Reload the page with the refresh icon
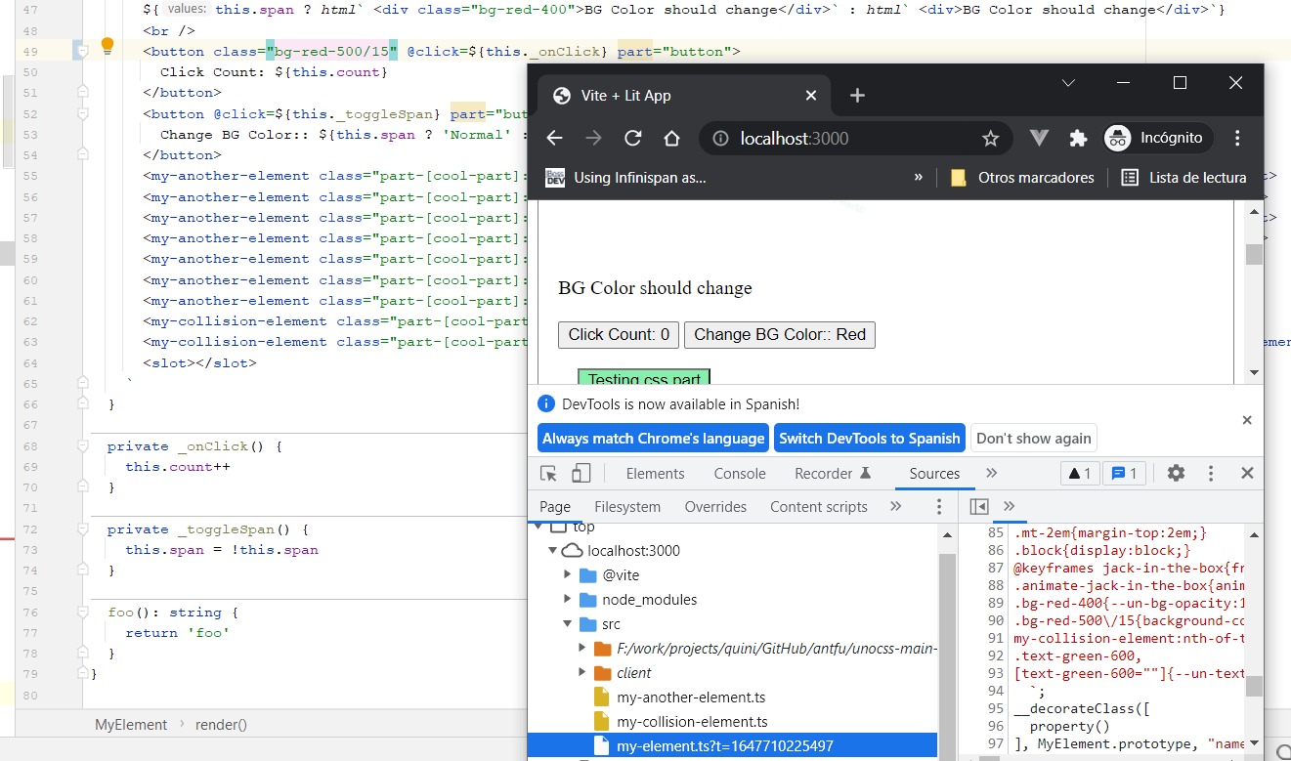 click(x=633, y=139)
